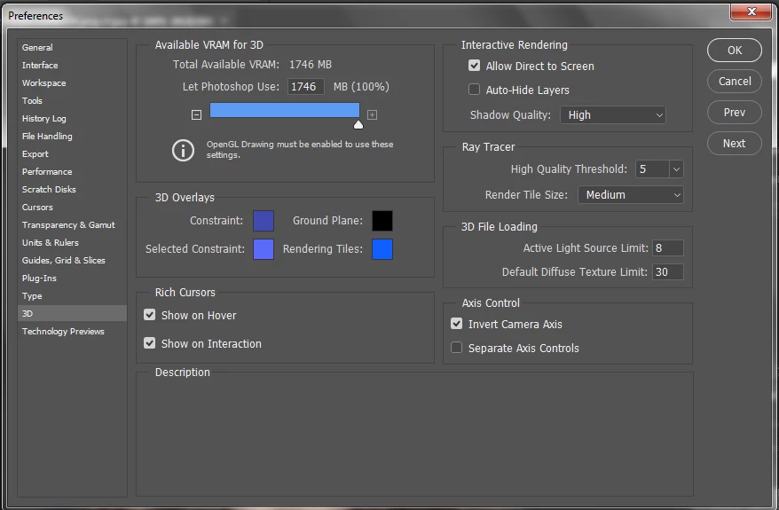Close the Preferences dialog

click(751, 12)
